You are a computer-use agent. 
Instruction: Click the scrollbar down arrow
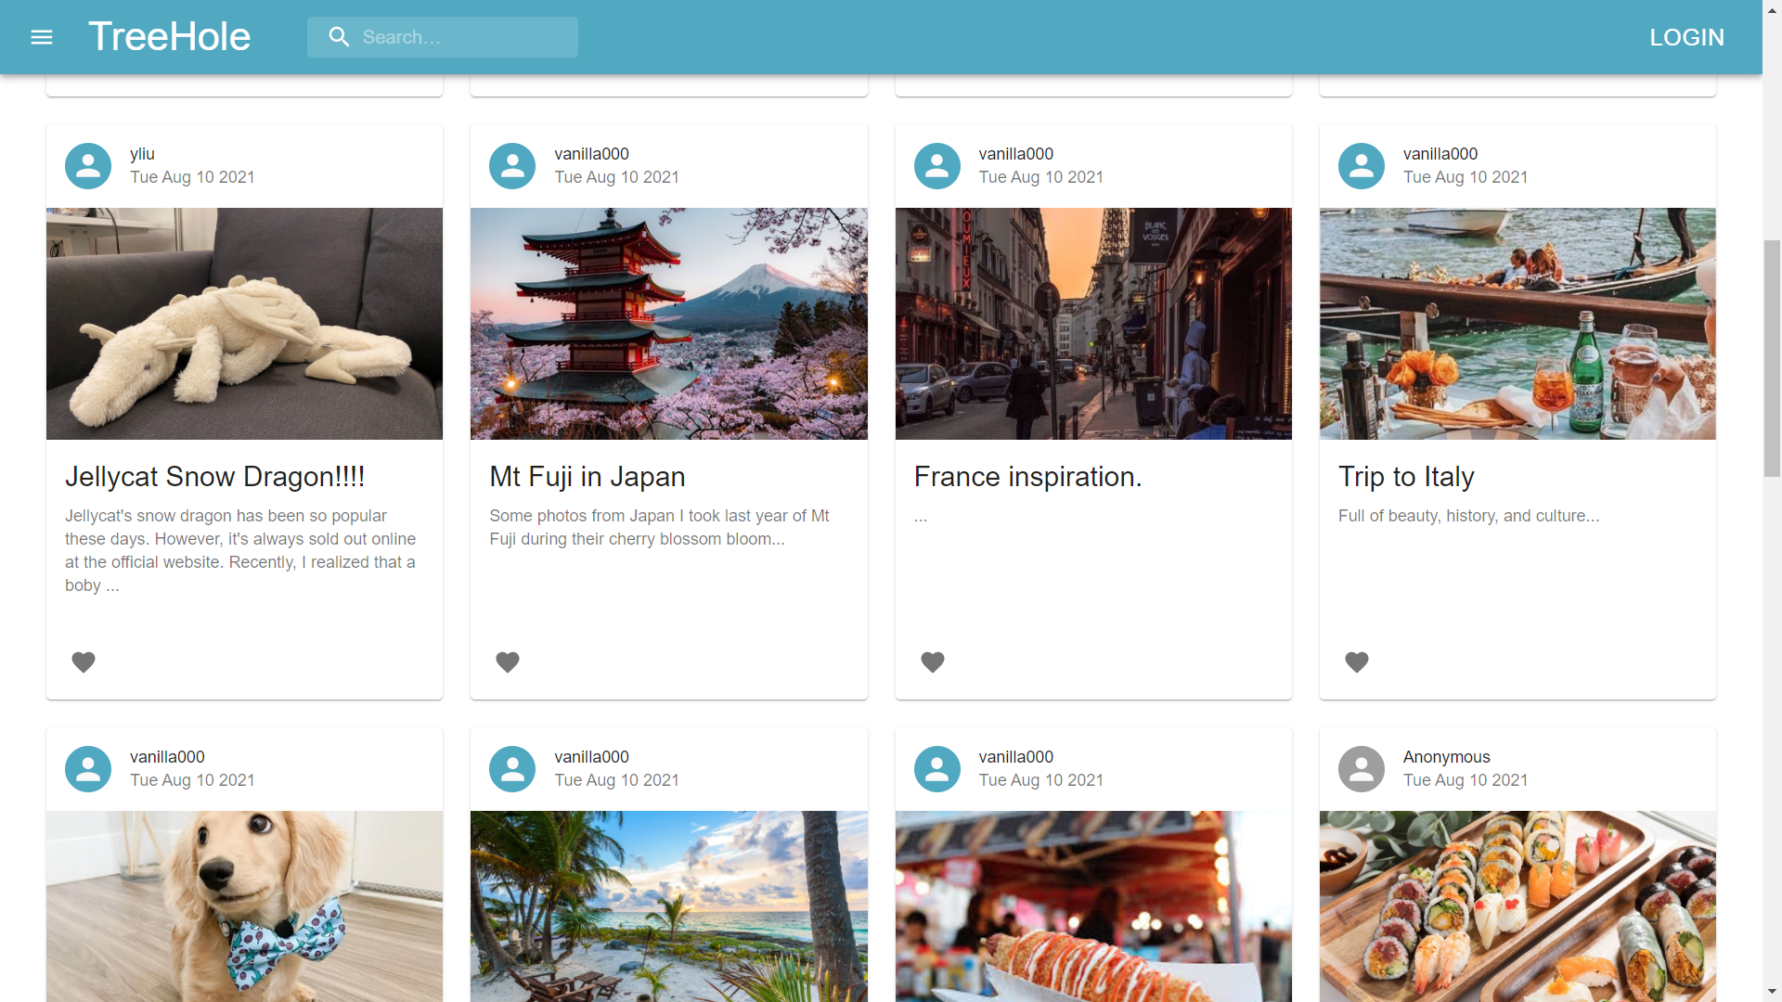click(1772, 992)
